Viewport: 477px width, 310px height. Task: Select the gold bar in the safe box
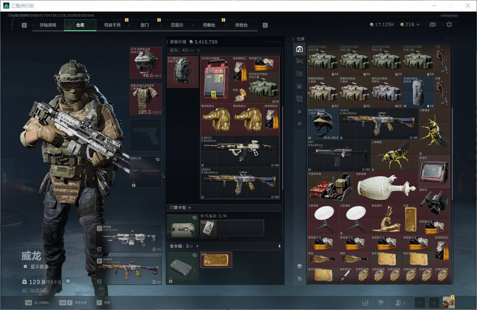[x=216, y=260]
